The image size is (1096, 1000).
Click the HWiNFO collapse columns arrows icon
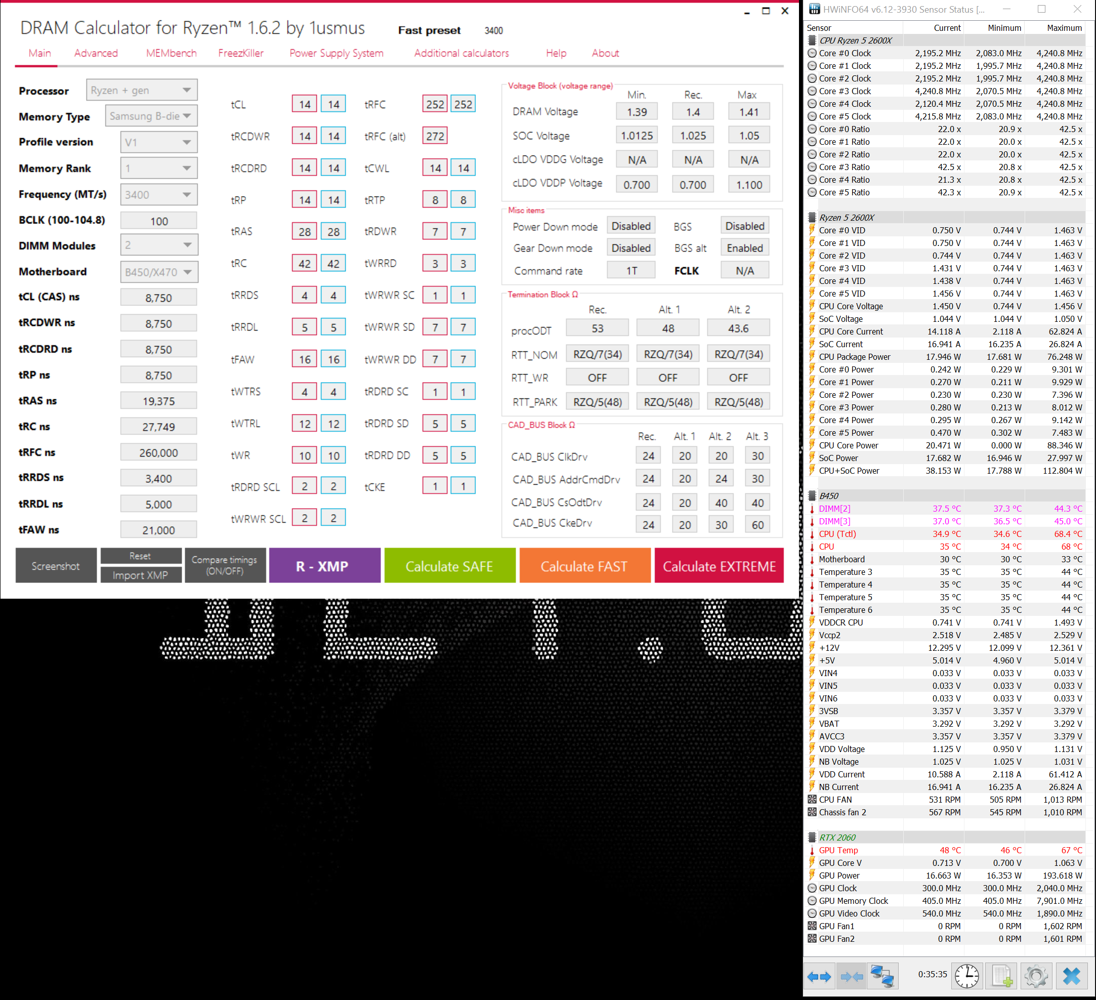click(x=852, y=977)
